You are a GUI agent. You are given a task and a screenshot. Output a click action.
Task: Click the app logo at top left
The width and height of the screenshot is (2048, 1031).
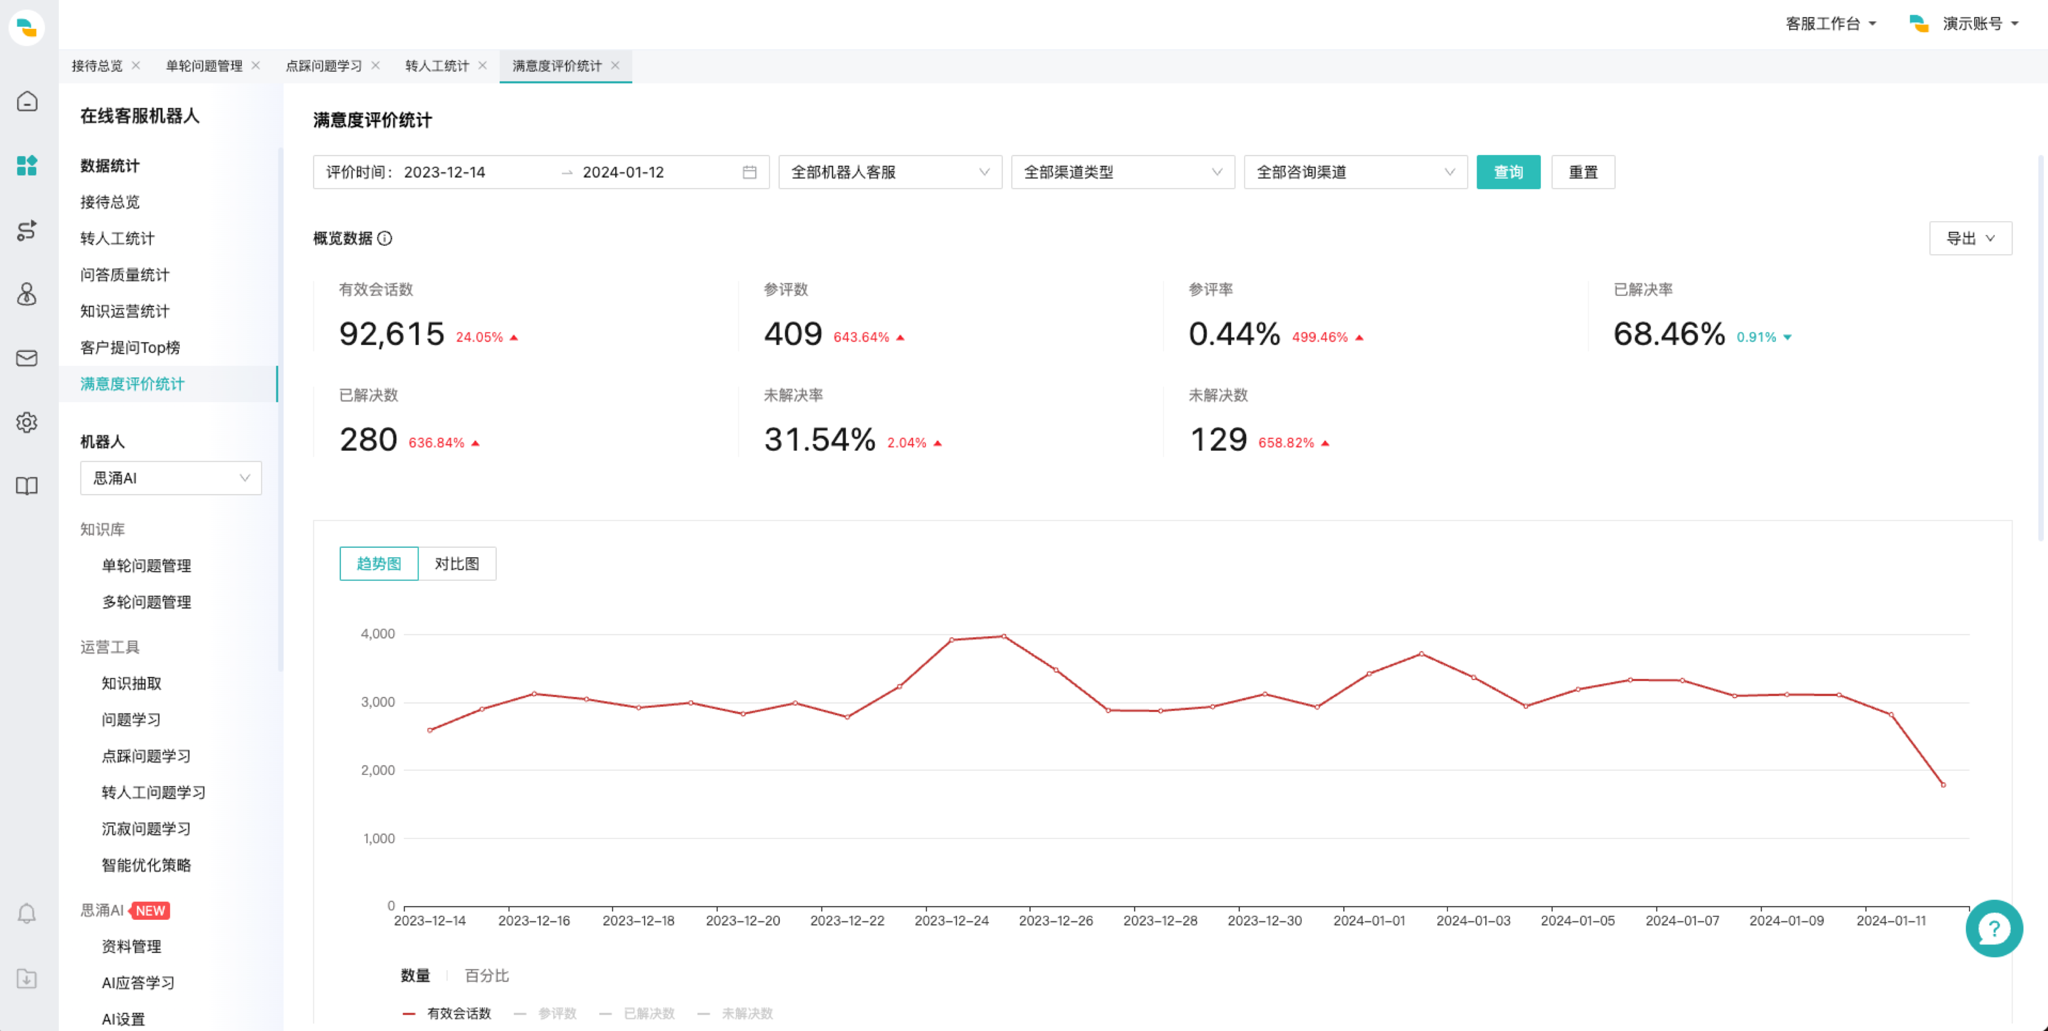tap(27, 27)
